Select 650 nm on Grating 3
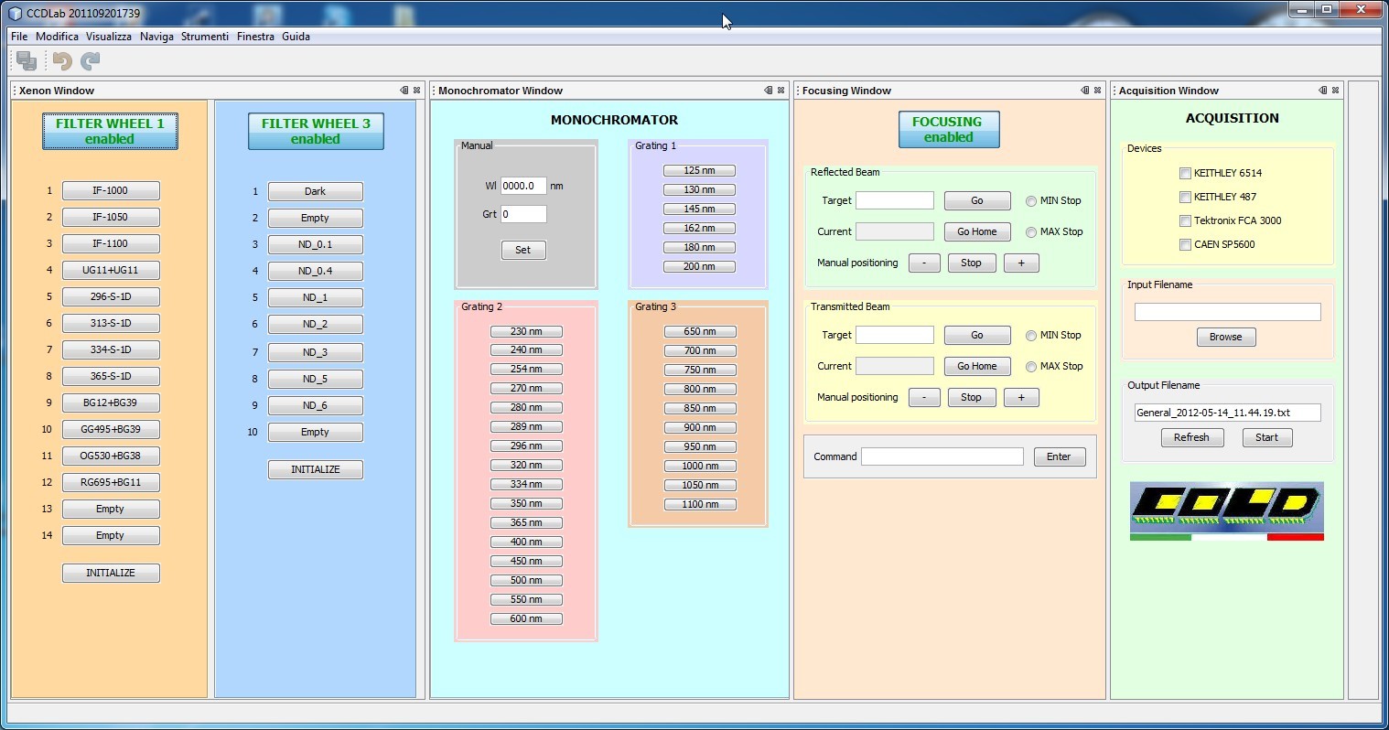 tap(700, 331)
